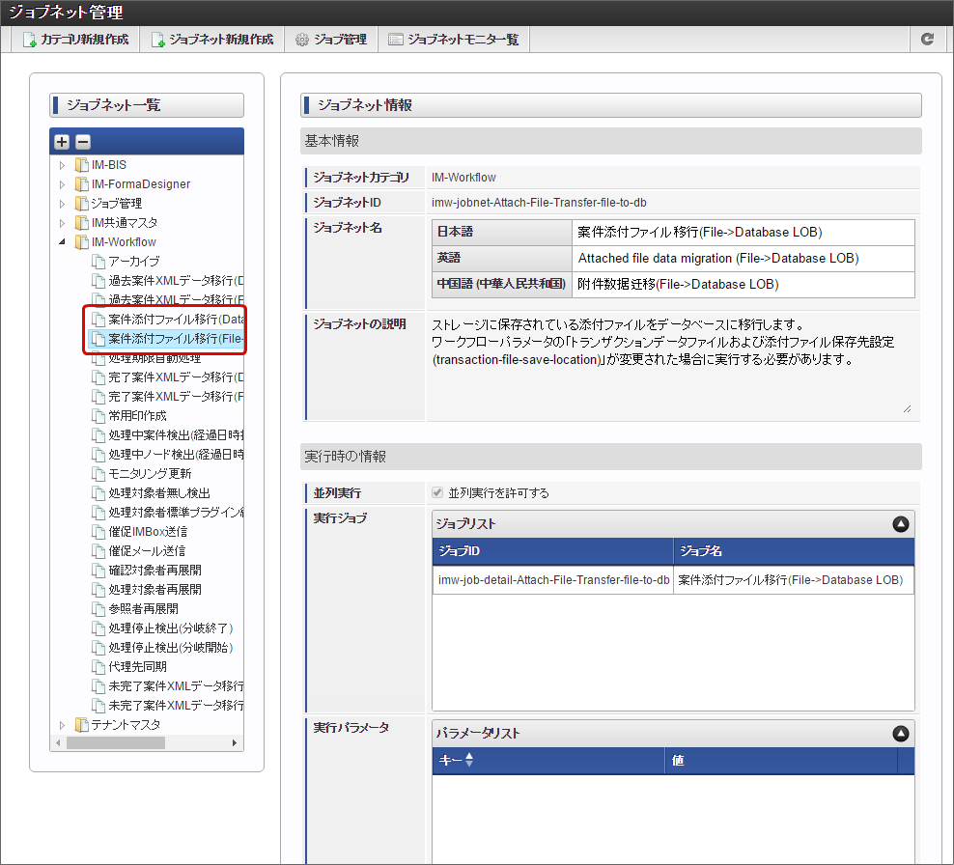Click the ジョブネットの説明 text area
The width and height of the screenshot is (954, 865).
click(672, 366)
